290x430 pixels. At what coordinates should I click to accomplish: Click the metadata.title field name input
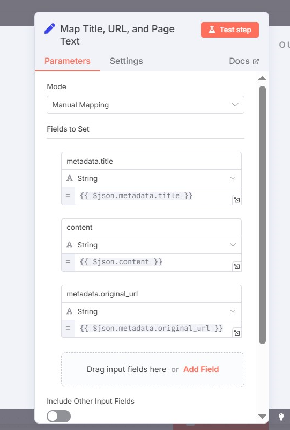tap(152, 161)
